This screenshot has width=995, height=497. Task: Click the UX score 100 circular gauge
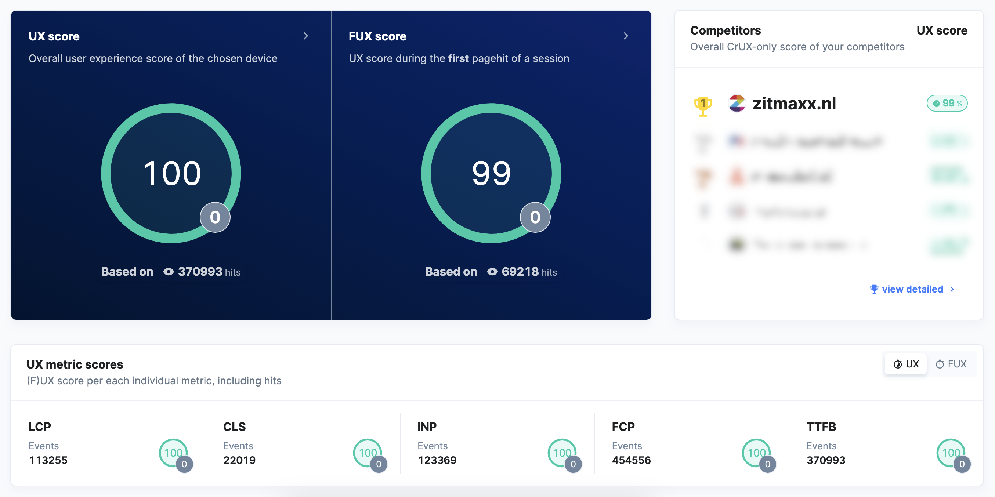pyautogui.click(x=171, y=173)
